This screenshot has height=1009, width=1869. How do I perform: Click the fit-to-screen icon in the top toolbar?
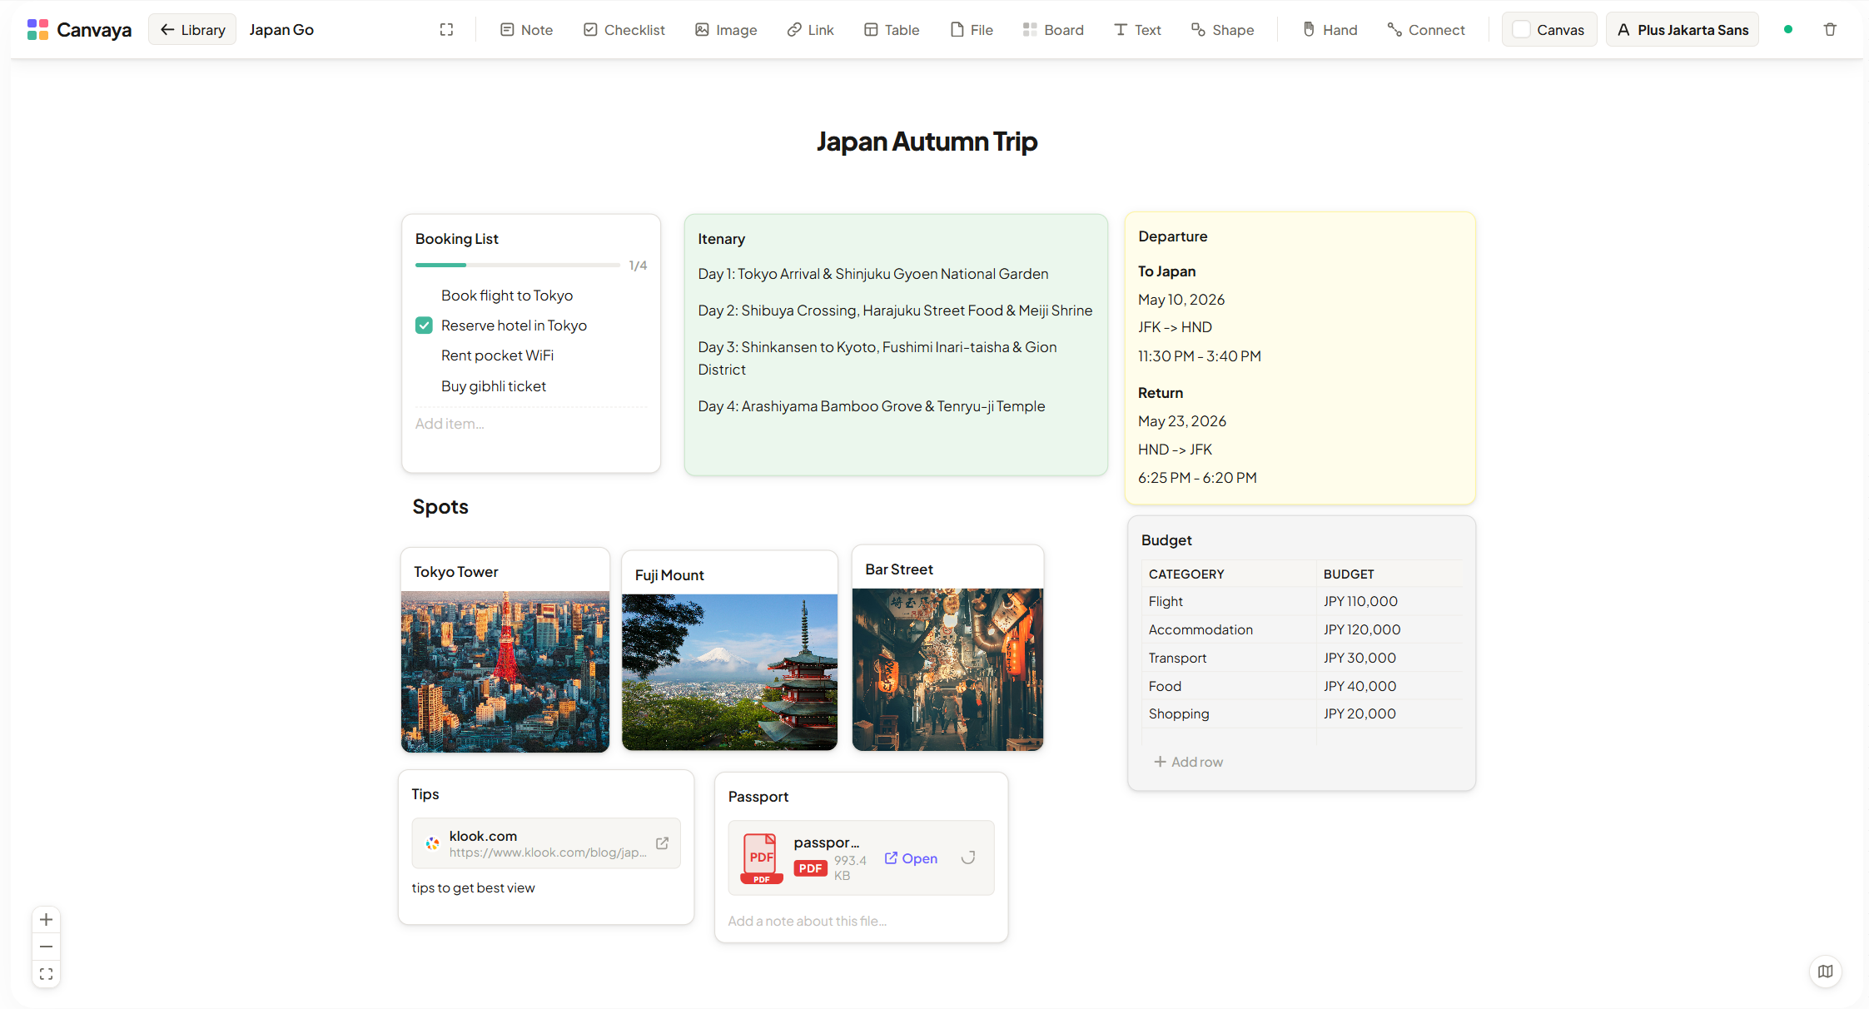pos(447,30)
